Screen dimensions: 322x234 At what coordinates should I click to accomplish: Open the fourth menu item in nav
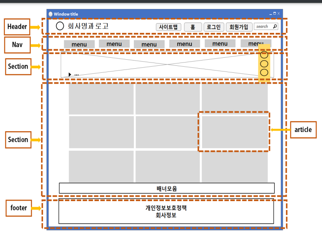tap(185, 44)
